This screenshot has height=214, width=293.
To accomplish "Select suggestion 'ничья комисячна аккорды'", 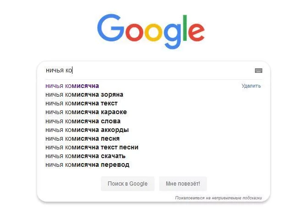I will pyautogui.click(x=87, y=130).
